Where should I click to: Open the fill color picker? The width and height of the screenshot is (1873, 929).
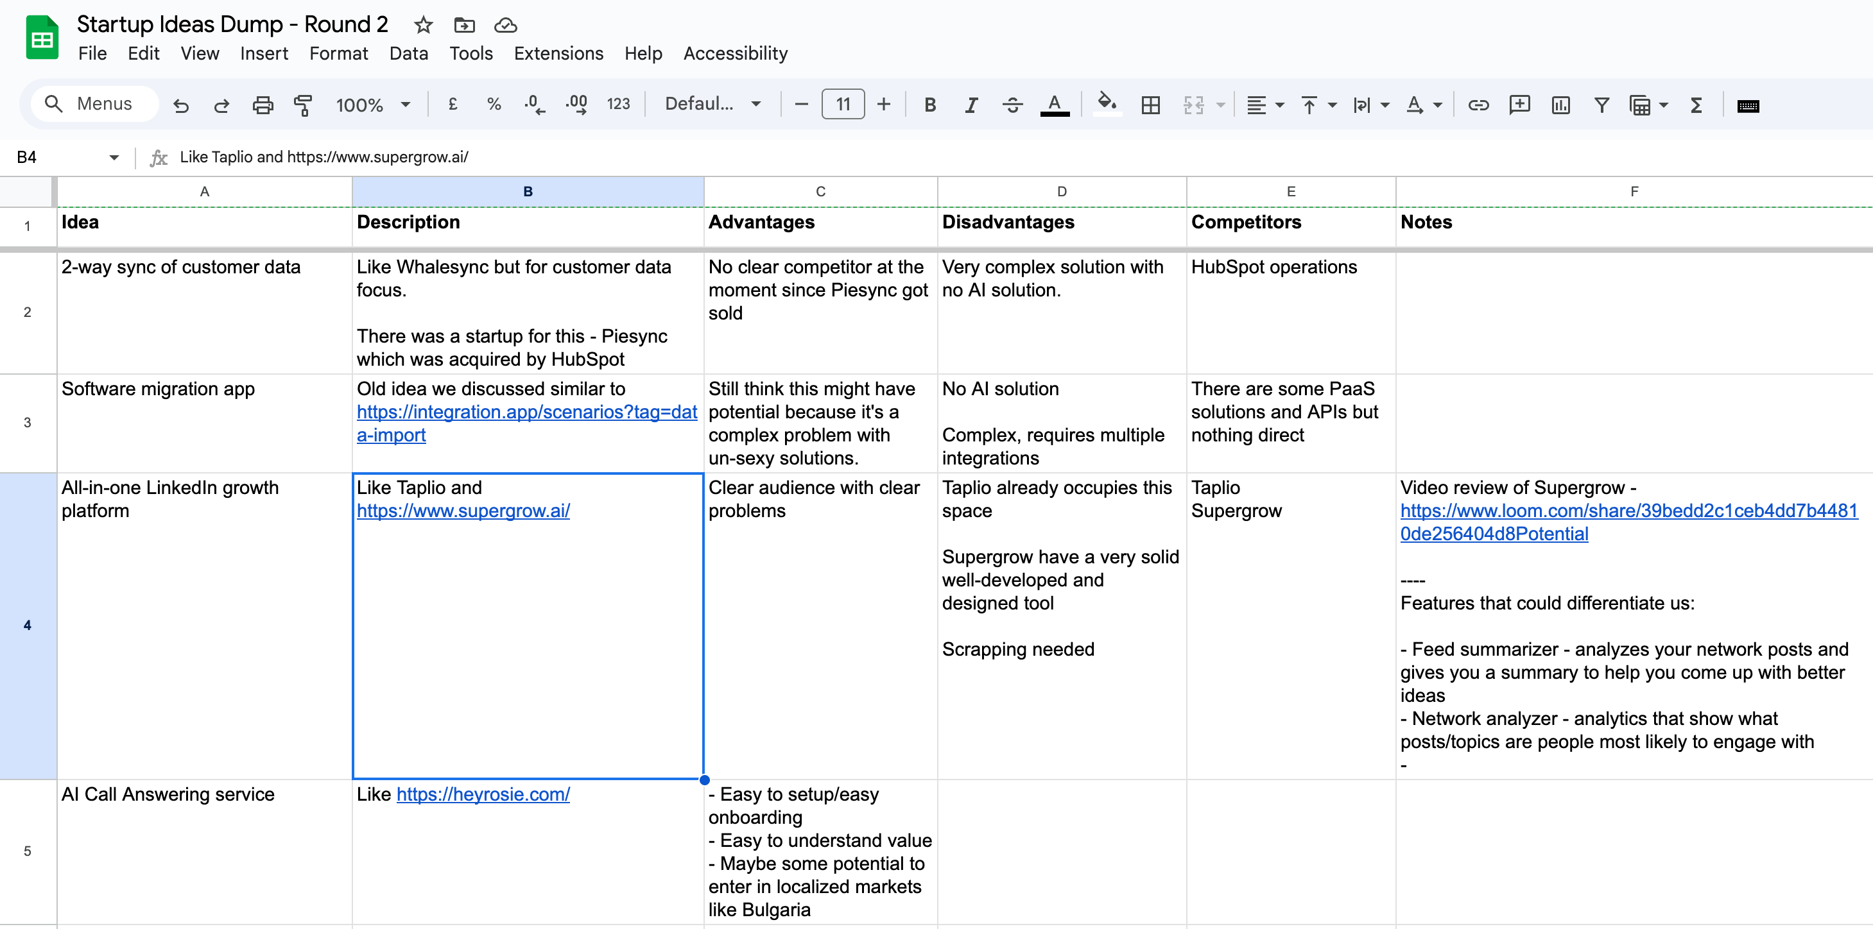coord(1107,104)
